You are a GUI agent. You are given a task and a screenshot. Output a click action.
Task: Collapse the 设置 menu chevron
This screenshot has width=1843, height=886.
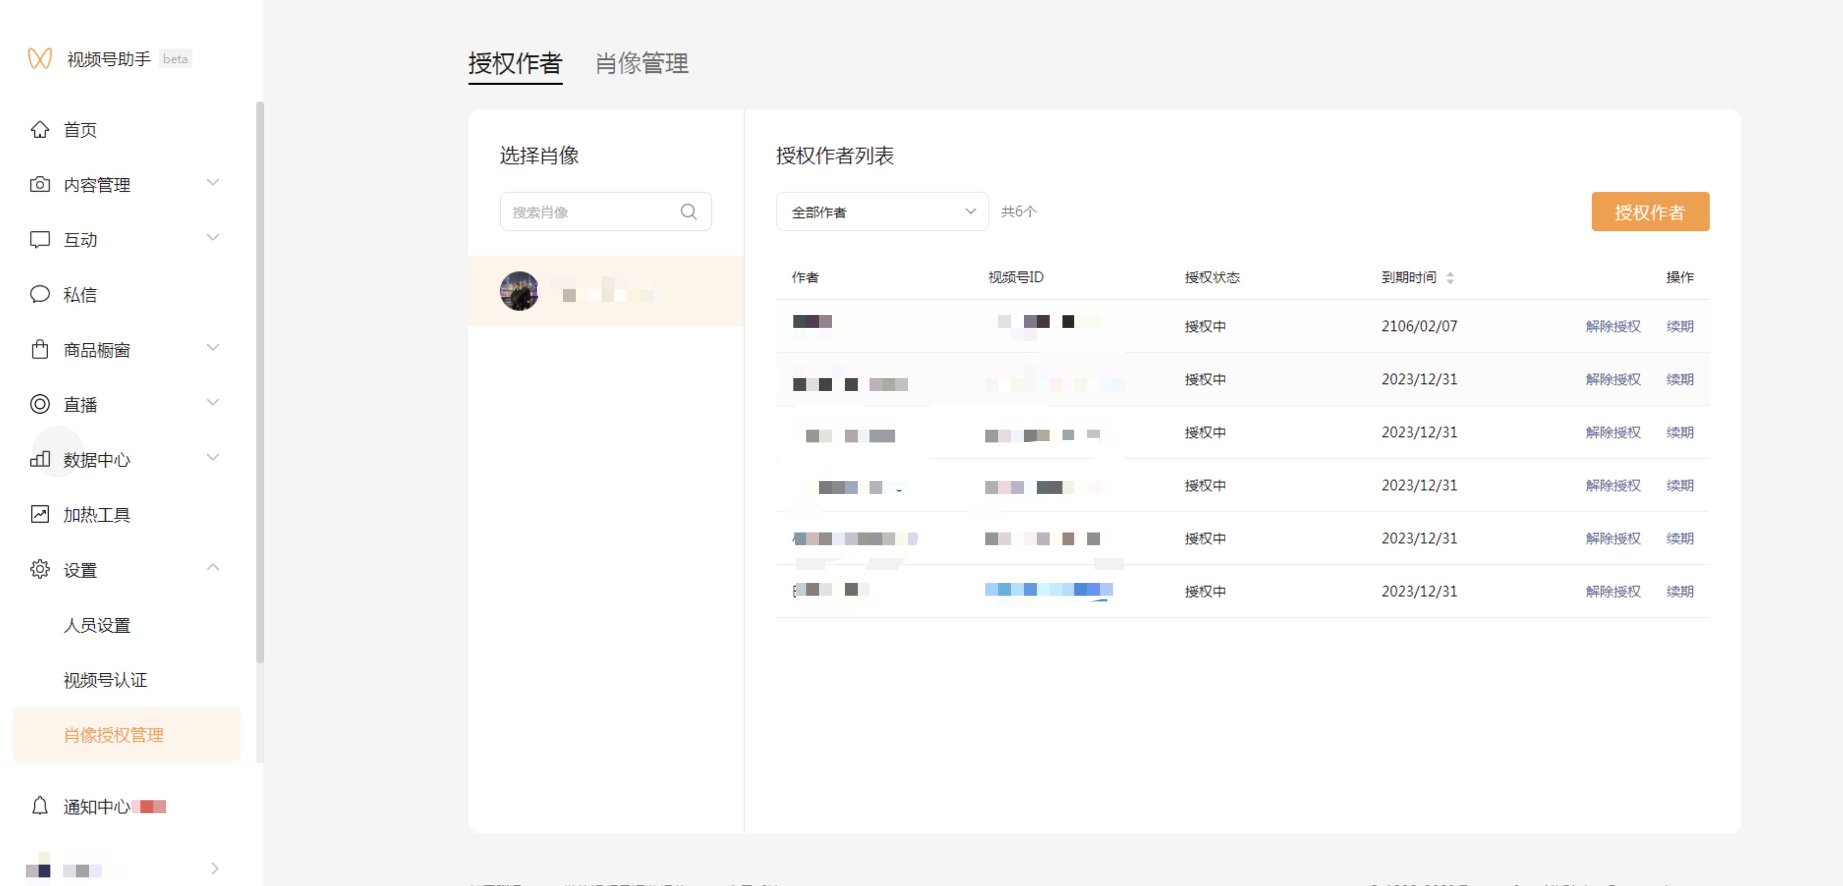(212, 568)
